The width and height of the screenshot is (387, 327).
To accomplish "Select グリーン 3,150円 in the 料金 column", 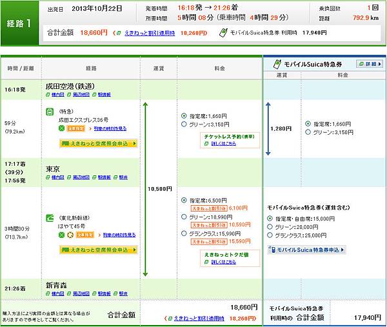I will [x=184, y=124].
